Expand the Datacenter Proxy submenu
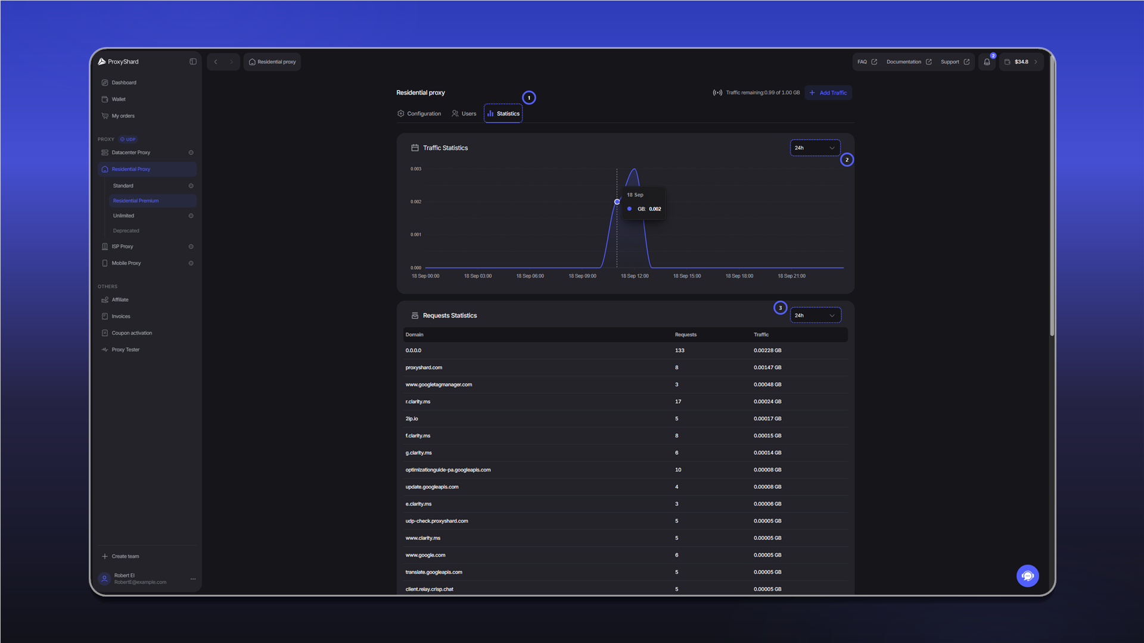 pyautogui.click(x=191, y=152)
